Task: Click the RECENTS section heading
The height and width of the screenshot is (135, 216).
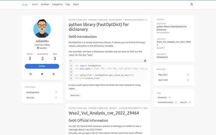Action: pos(160,19)
